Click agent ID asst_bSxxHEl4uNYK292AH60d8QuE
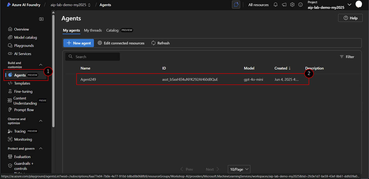 [x=190, y=79]
